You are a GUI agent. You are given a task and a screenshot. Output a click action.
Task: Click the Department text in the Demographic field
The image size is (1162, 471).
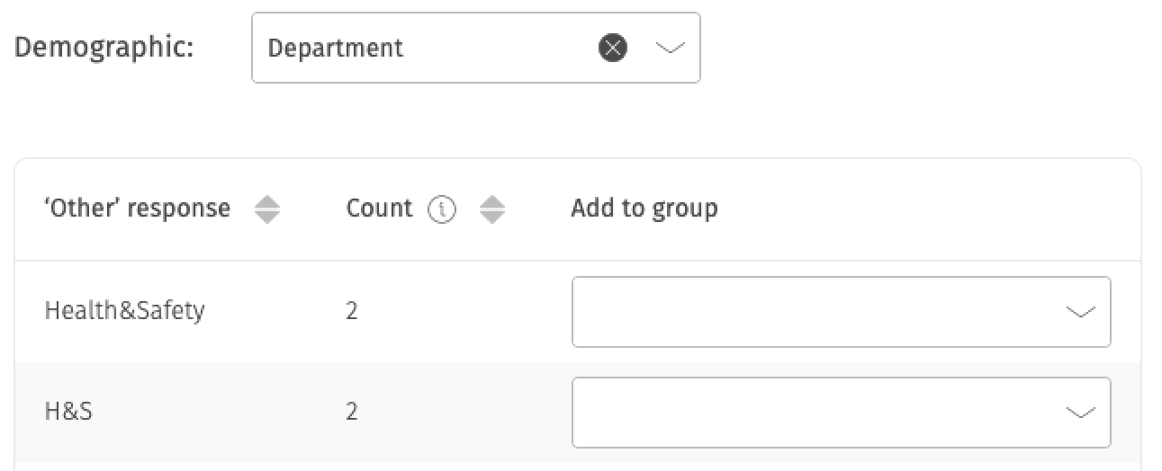tap(336, 48)
